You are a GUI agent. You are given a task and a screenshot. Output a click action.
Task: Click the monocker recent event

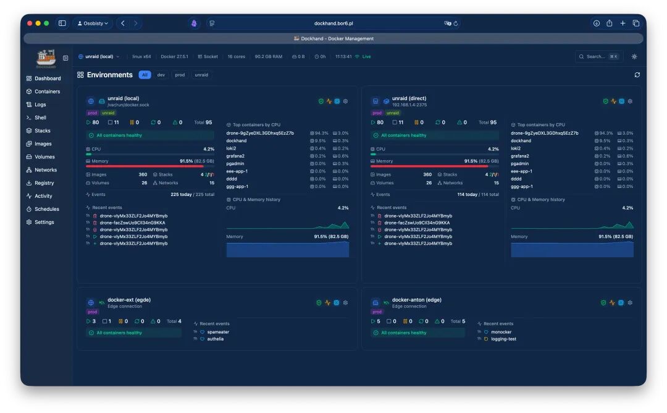tap(501, 332)
